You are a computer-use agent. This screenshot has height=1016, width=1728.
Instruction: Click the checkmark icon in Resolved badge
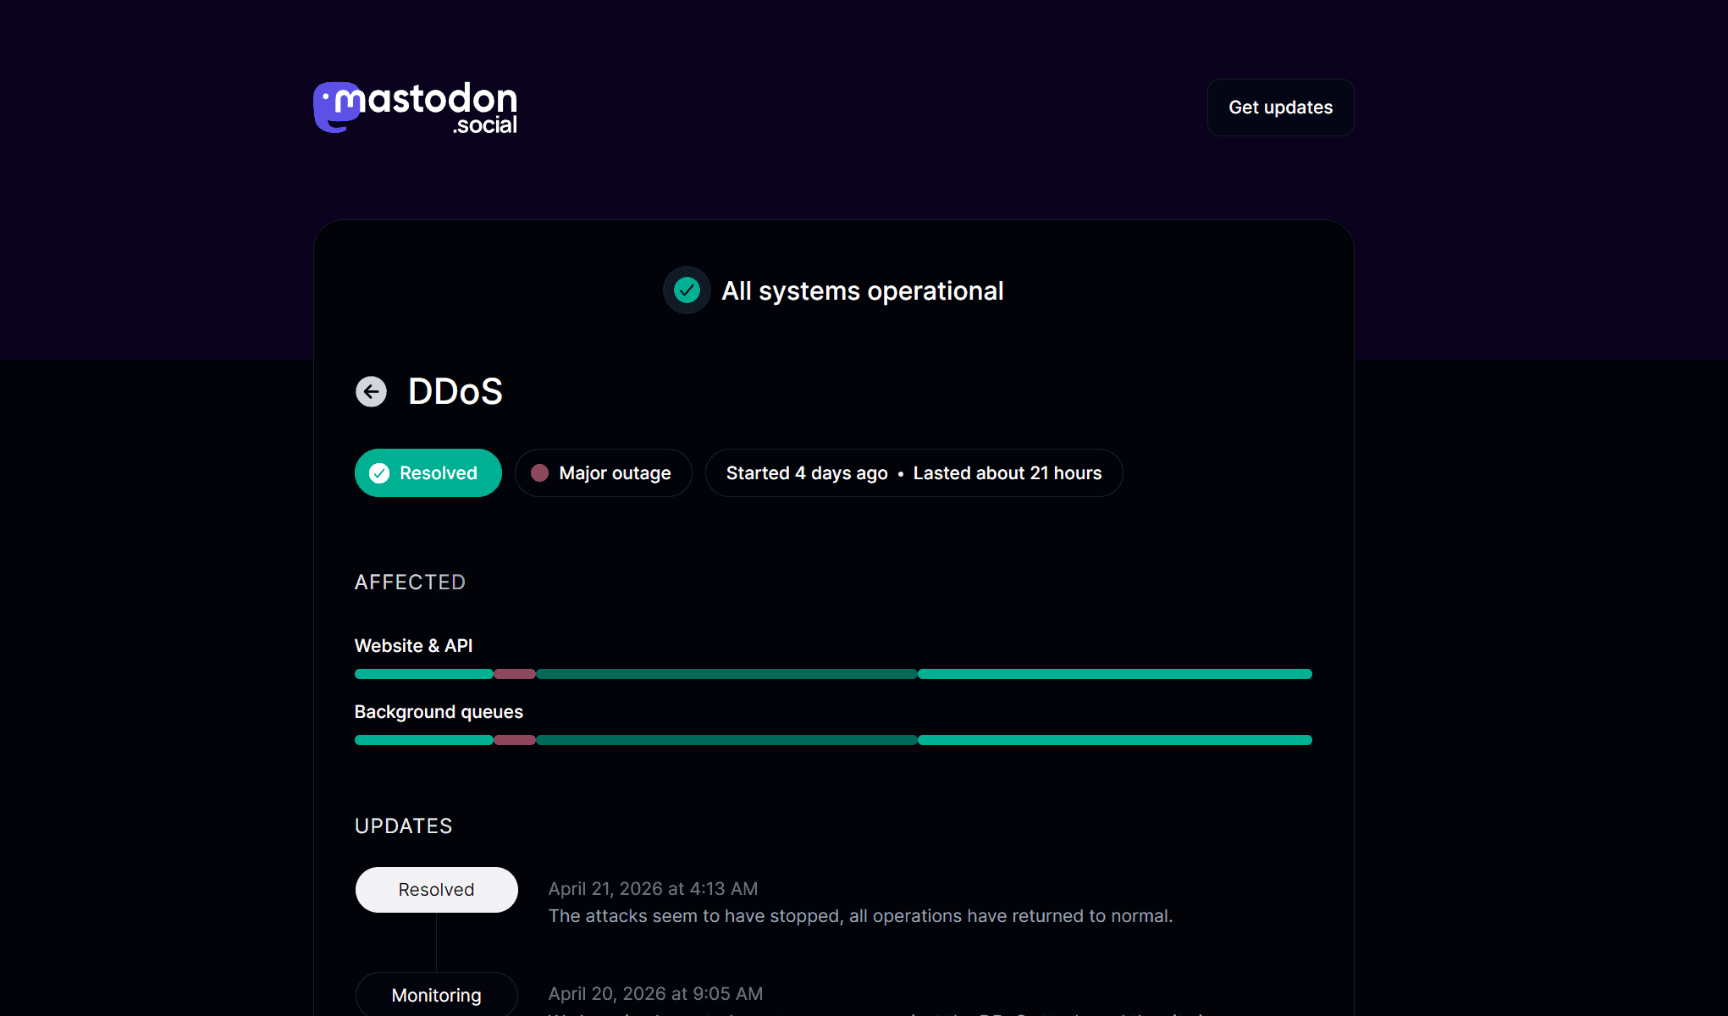379,473
